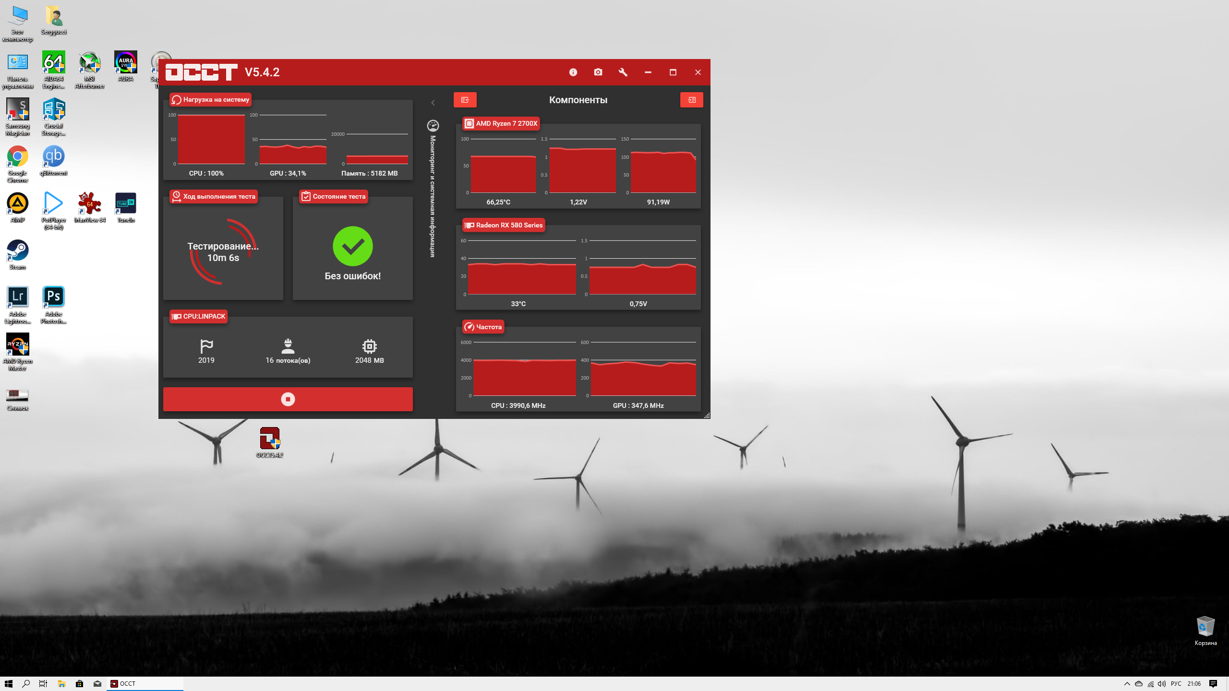Take screenshot with OCCT camera icon
Viewport: 1229px width, 691px height.
[598, 72]
